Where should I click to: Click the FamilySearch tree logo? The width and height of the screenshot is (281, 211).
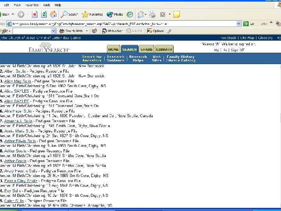[x=49, y=47]
